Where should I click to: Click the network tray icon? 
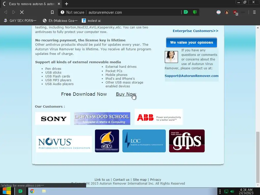point(226,191)
